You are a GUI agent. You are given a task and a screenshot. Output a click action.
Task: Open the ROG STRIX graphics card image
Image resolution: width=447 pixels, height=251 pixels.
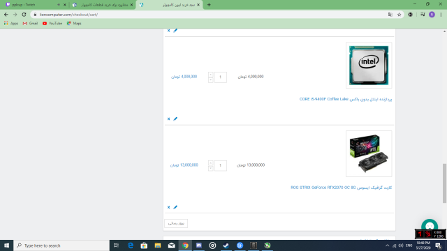(369, 153)
